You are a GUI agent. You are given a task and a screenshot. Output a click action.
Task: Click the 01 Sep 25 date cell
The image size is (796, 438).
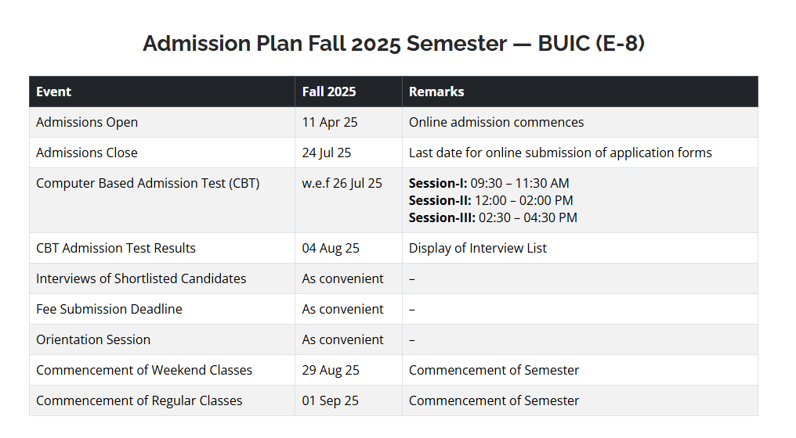(x=348, y=400)
